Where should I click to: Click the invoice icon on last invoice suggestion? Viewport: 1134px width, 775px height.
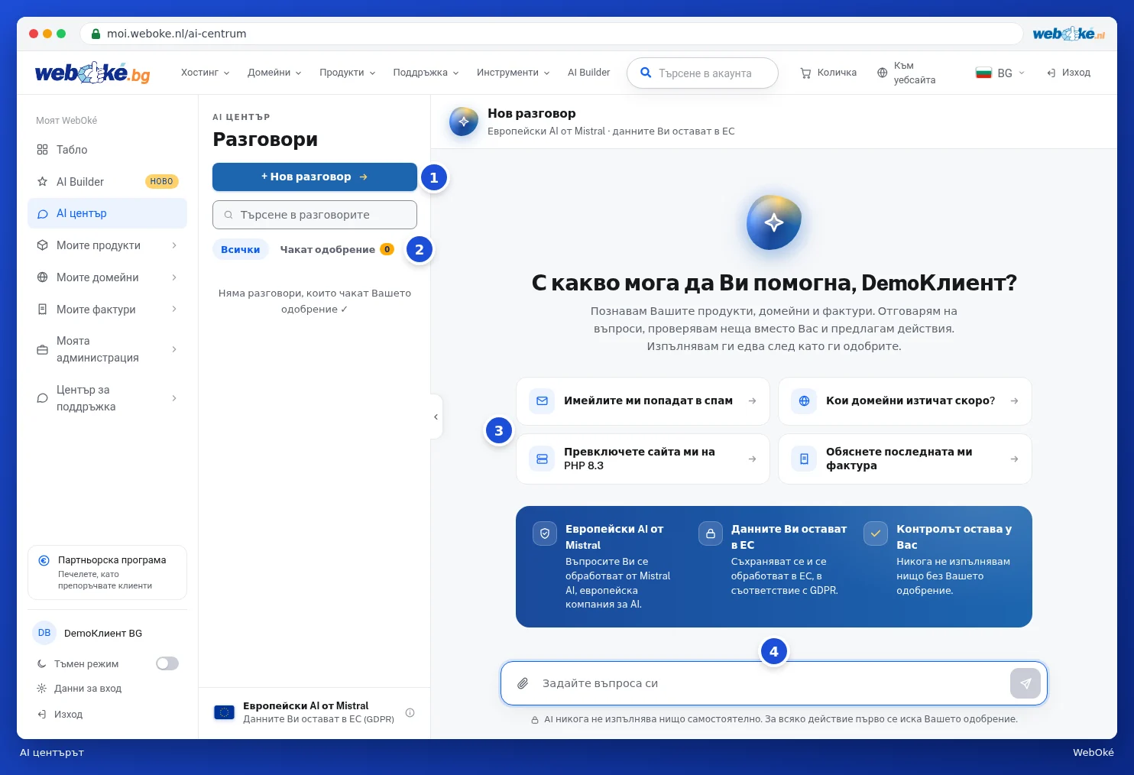[804, 459]
